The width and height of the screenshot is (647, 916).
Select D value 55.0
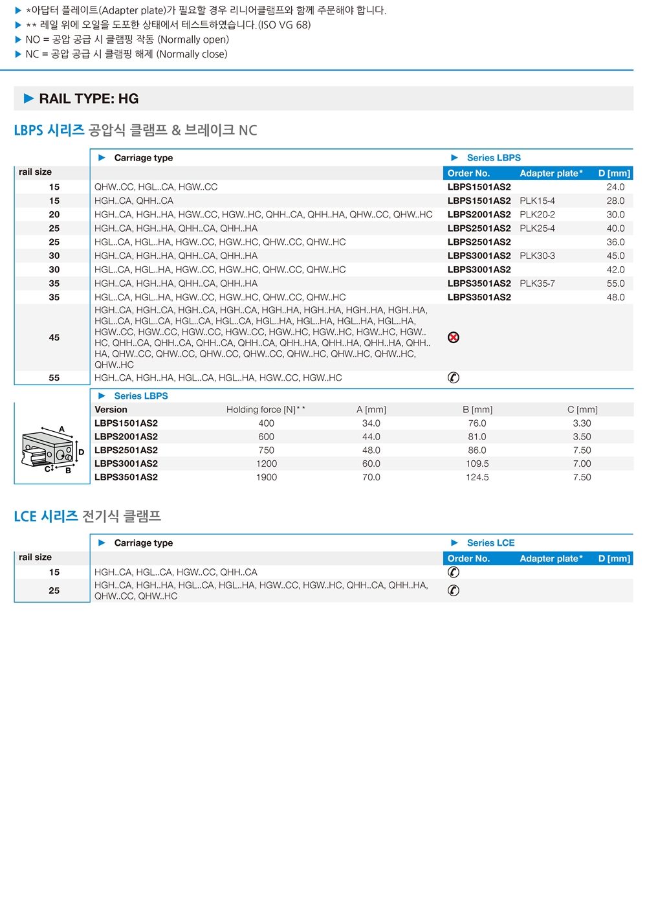pos(615,284)
